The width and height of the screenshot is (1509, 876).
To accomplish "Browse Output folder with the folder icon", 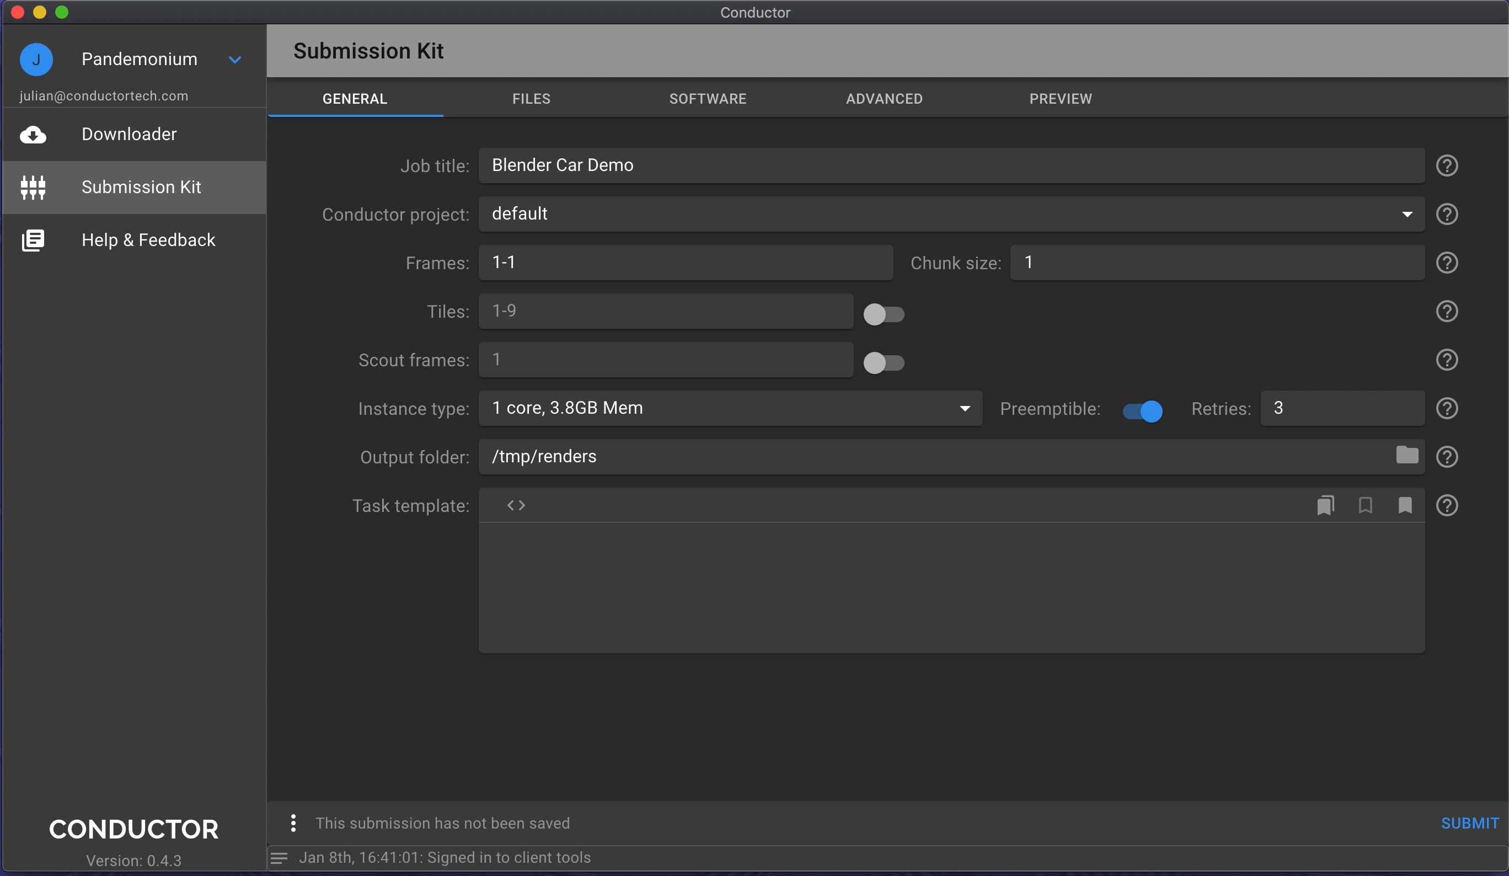I will [x=1406, y=455].
